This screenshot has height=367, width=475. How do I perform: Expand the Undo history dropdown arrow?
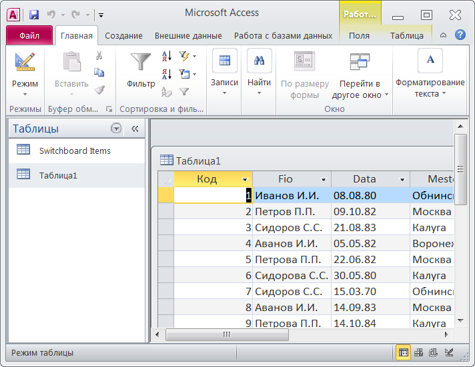coord(63,15)
